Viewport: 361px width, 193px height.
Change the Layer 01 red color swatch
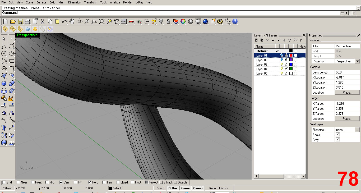(x=291, y=55)
